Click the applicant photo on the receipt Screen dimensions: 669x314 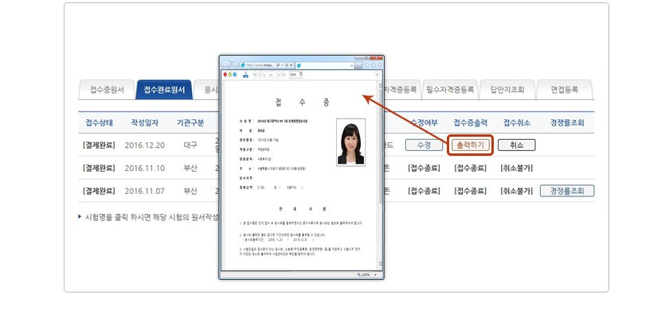click(x=350, y=142)
